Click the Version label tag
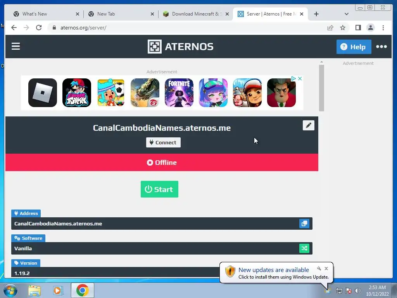The image size is (397, 298). tap(26, 263)
